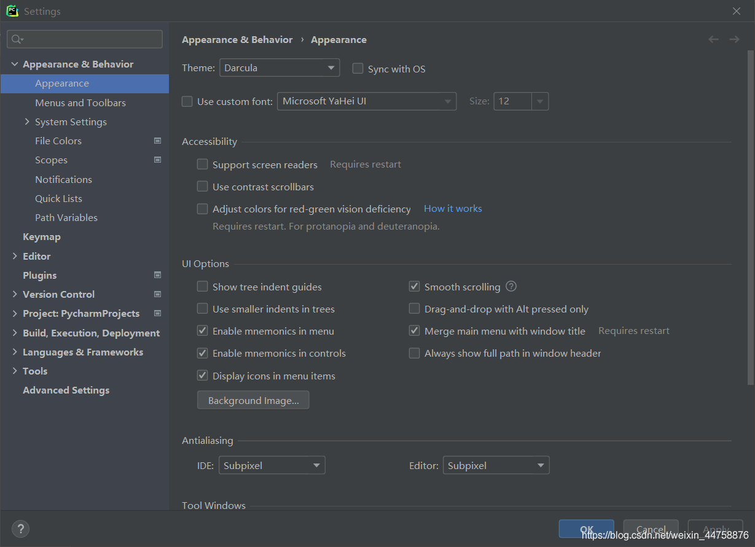
Task: Click the Version Control project-level icon
Action: (157, 295)
